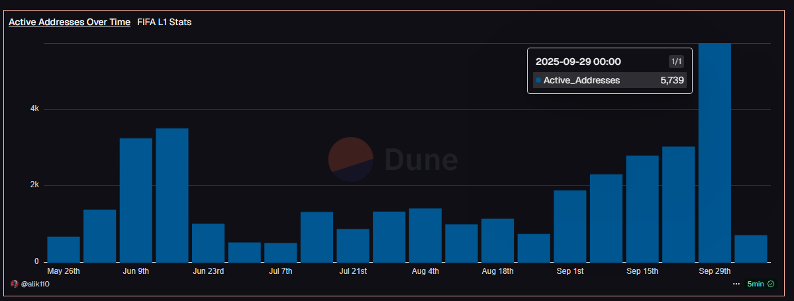Click the 0 y-axis label
Viewport: 794px width, 301px height.
[x=36, y=261]
